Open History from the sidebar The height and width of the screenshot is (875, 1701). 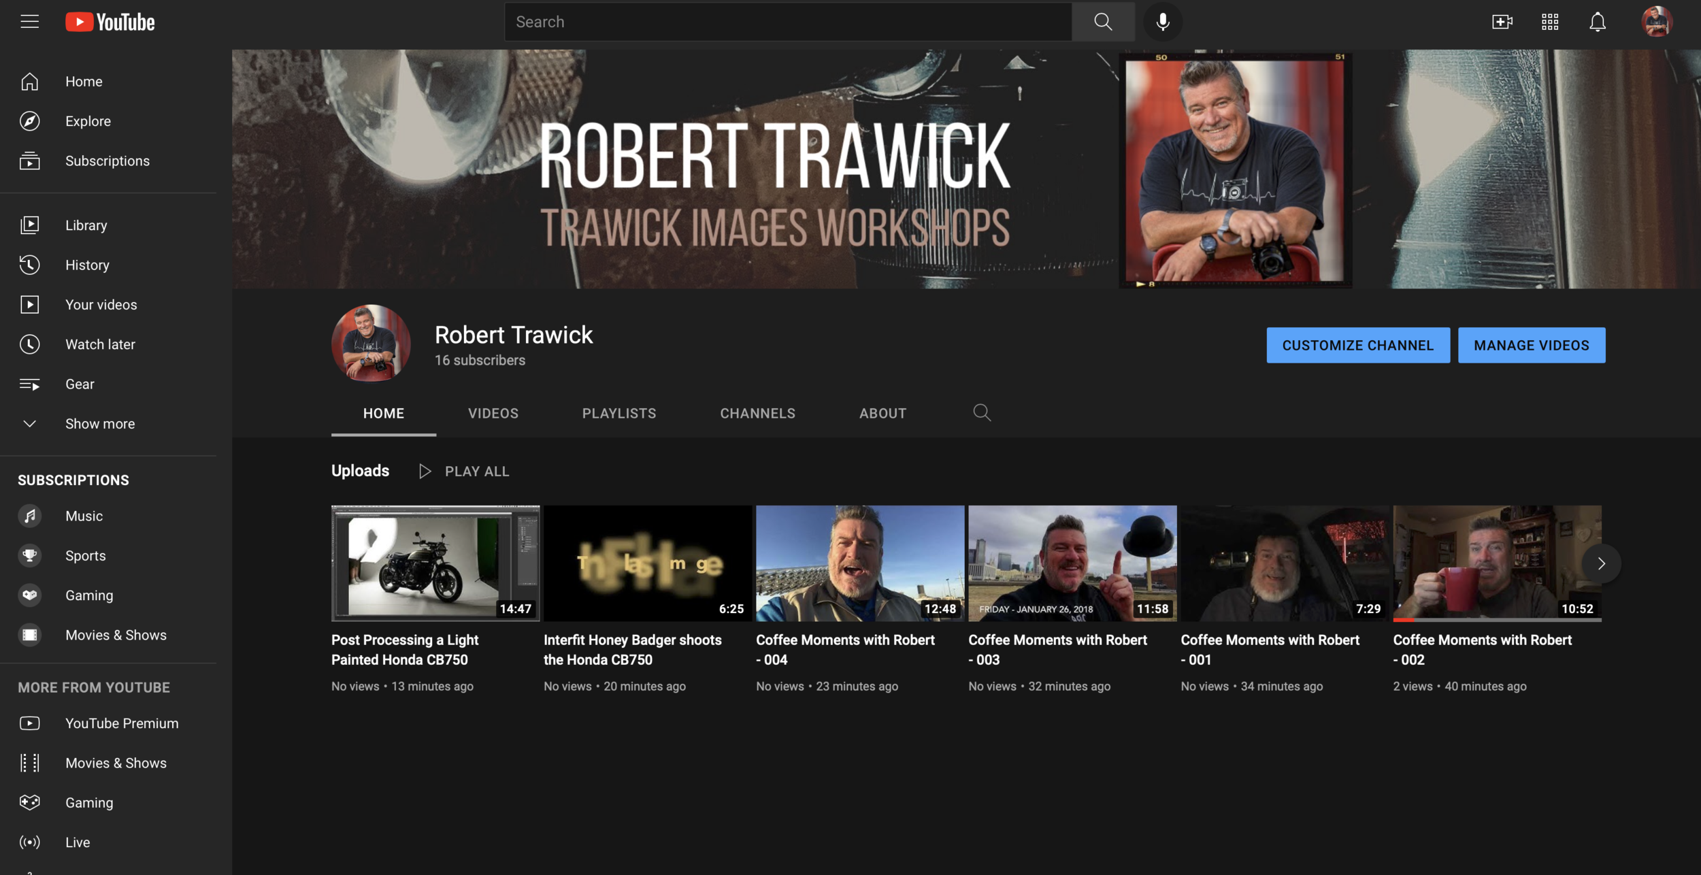click(87, 265)
